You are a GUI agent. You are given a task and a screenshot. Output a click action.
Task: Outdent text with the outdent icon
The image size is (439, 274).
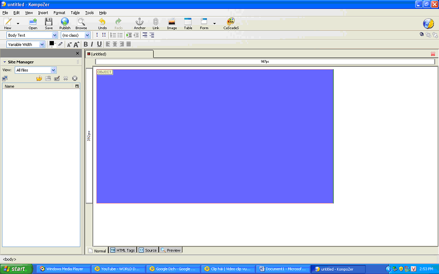[136, 35]
